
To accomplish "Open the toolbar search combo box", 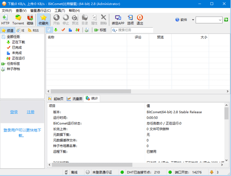I will pyautogui.click(x=209, y=20).
